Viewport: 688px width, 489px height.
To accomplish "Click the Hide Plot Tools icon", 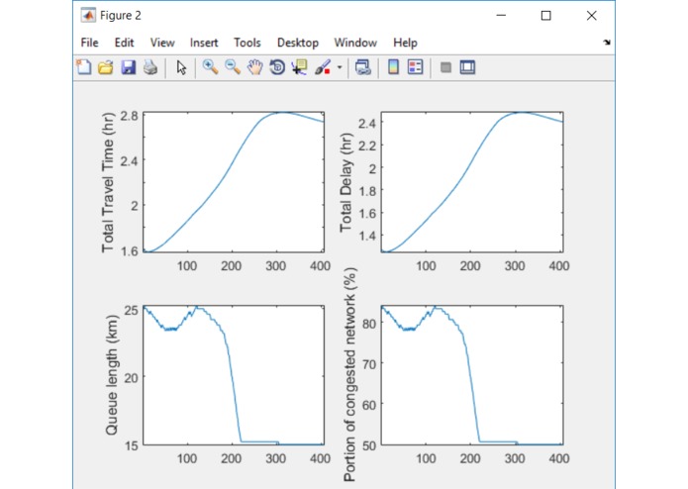I will (445, 67).
